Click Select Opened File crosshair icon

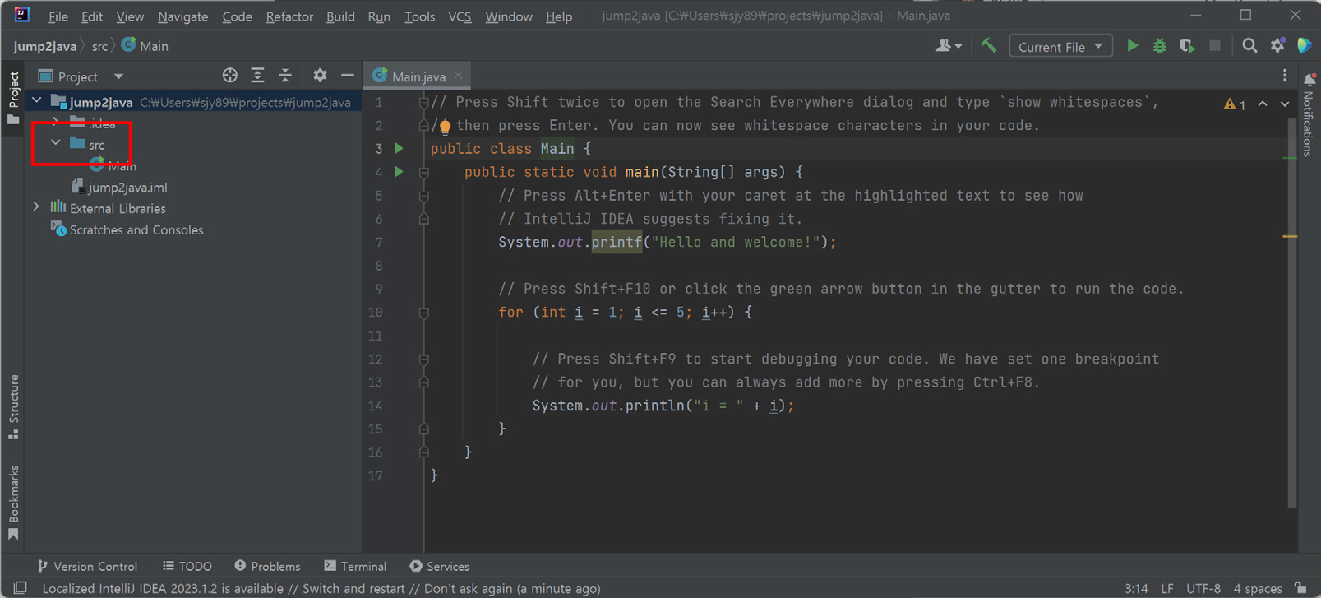(230, 76)
